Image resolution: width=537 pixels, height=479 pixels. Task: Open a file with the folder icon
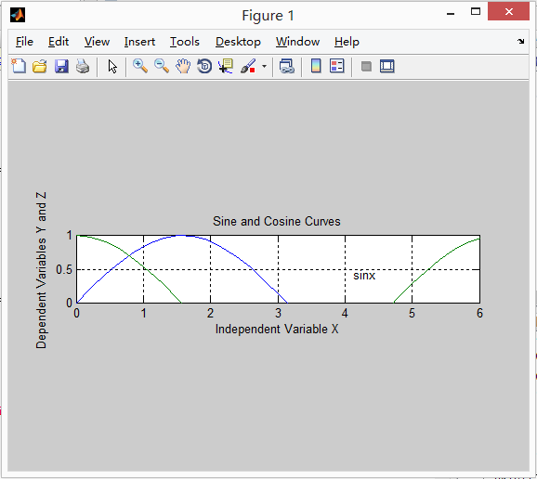[40, 66]
